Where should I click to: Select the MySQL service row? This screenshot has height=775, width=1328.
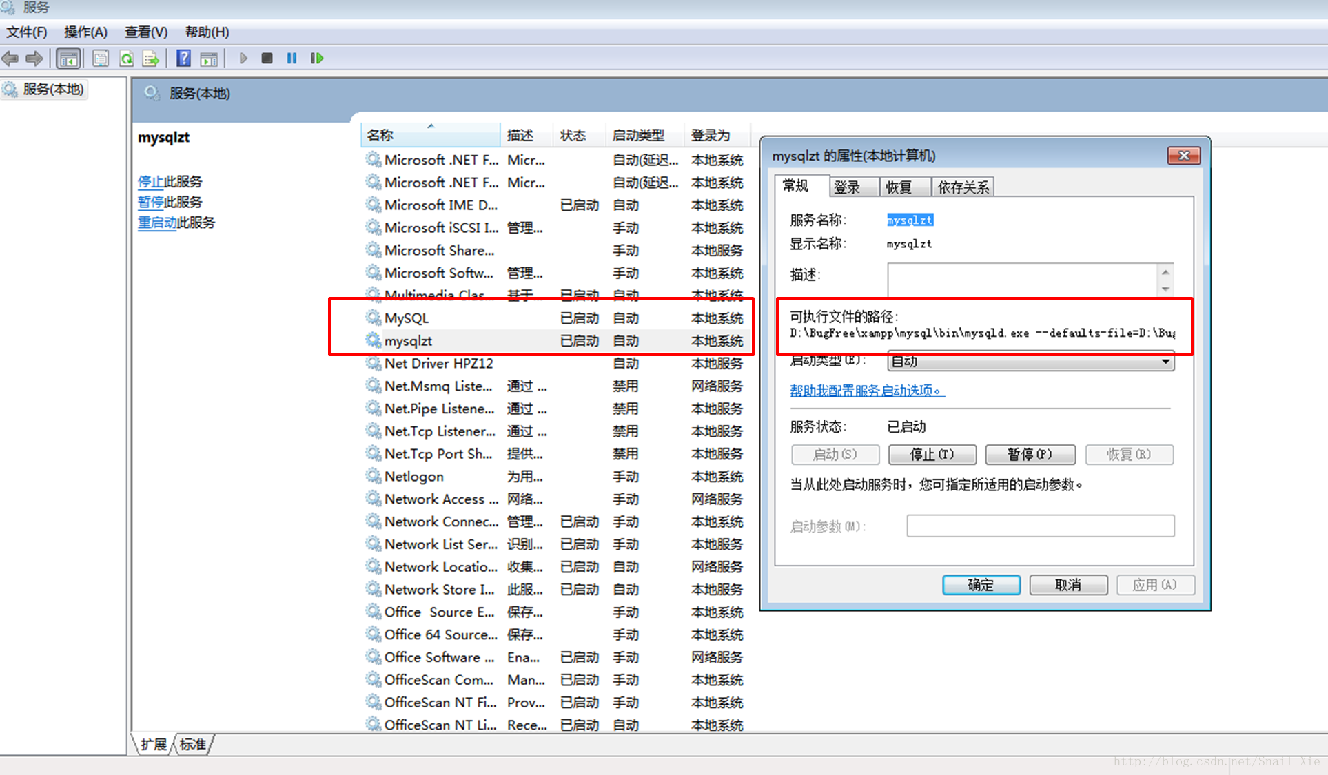[x=555, y=318]
